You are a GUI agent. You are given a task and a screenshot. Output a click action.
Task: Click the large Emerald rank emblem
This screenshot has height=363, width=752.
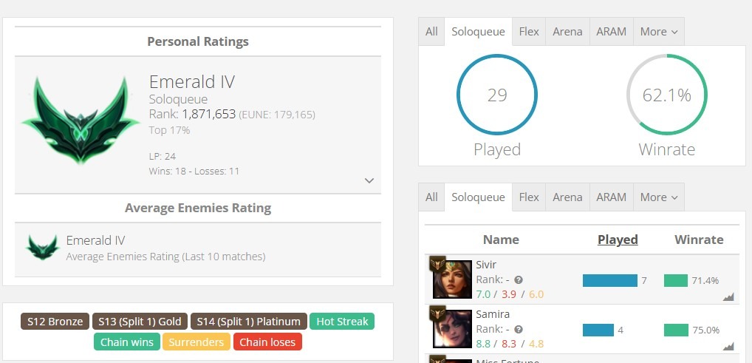tap(81, 120)
